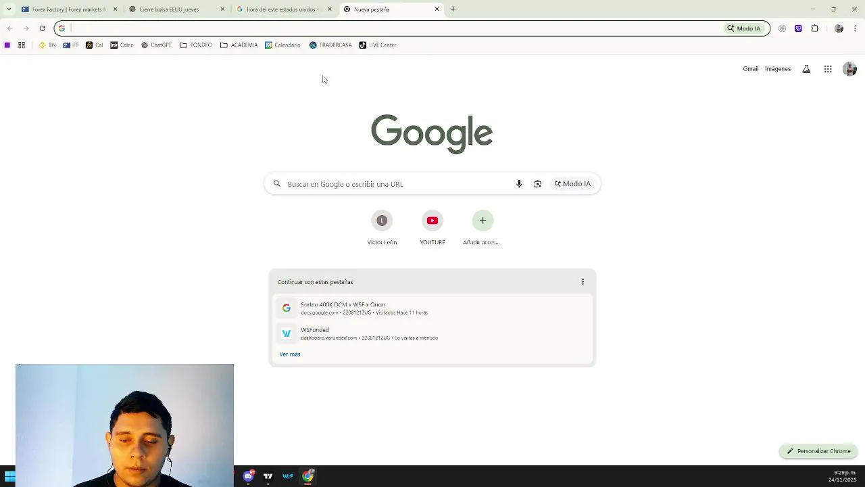Image resolution: width=865 pixels, height=487 pixels.
Task: Open Imágenes link on Google page
Action: 778,69
